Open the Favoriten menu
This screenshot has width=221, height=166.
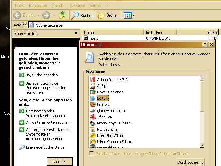[x=77, y=6]
